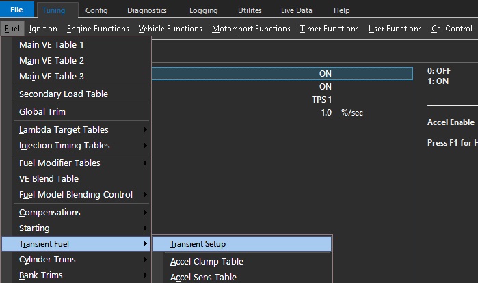The height and width of the screenshot is (283, 478).
Task: Expand Lambda Target Tables submenu
Action: (64, 130)
